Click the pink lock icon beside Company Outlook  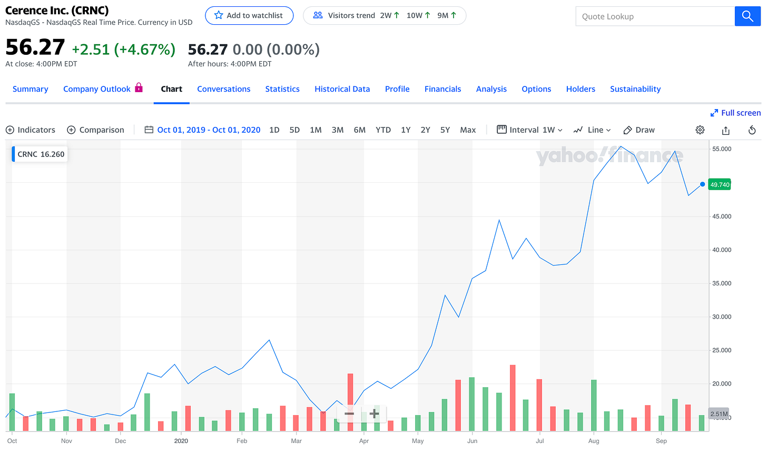click(139, 87)
